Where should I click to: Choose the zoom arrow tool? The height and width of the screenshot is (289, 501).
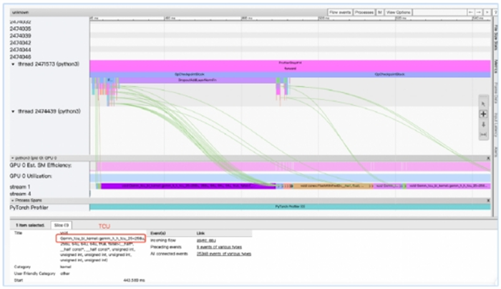pos(483,124)
